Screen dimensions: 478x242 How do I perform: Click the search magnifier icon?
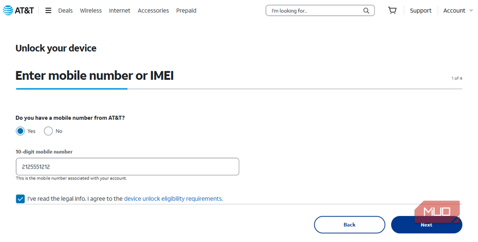366,10
